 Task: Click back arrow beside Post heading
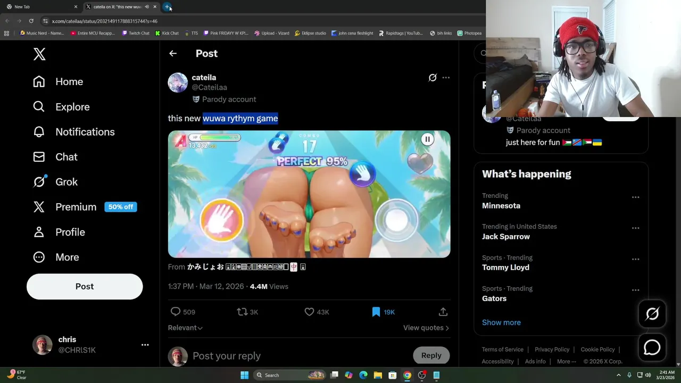tap(173, 53)
